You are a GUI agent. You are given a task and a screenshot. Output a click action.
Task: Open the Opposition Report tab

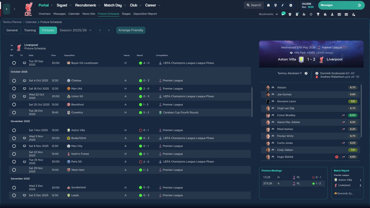click(x=145, y=14)
